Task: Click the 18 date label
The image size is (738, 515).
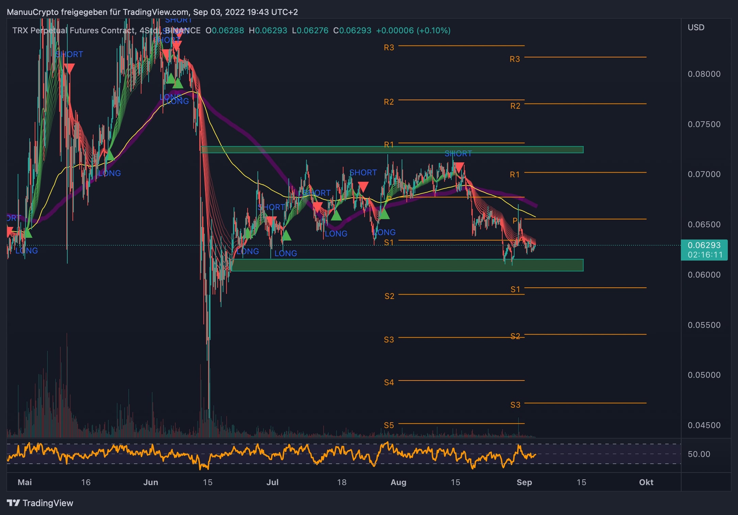Action: click(342, 482)
